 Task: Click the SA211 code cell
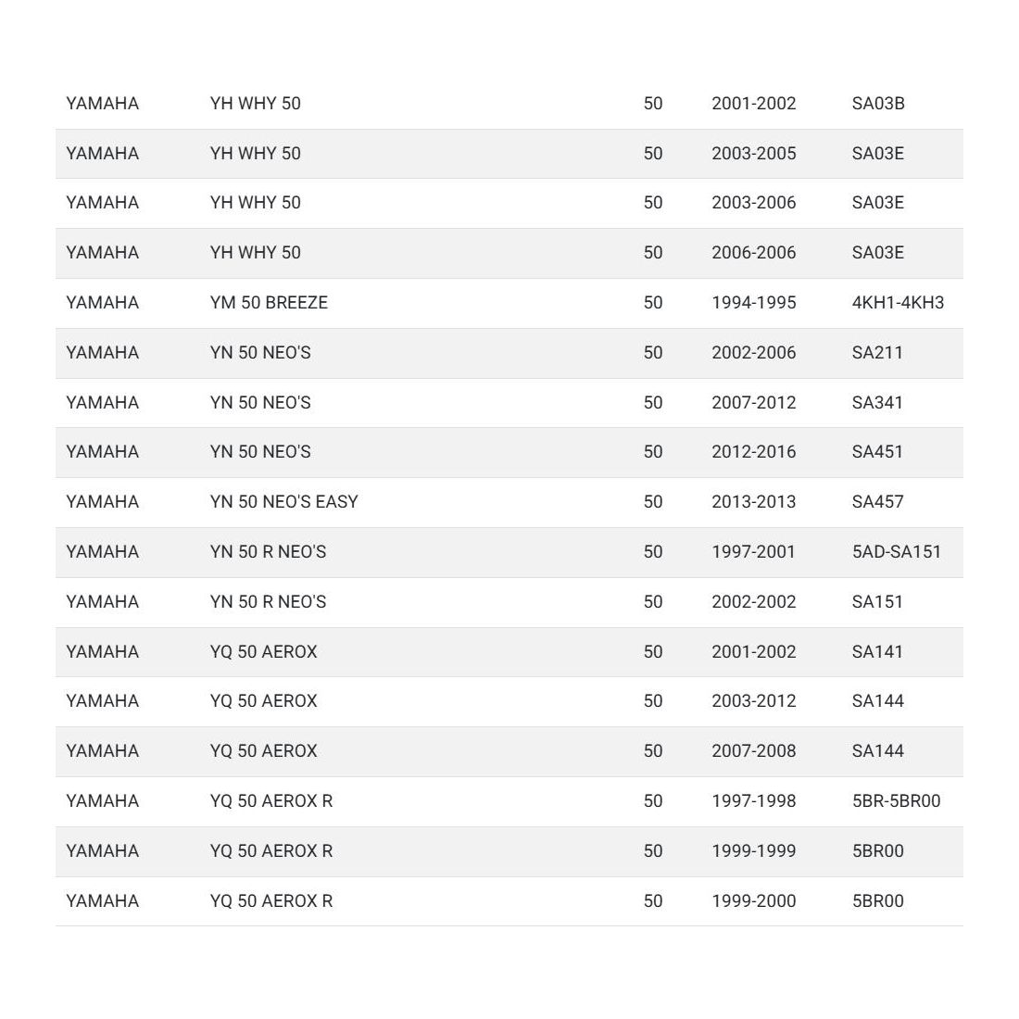[x=877, y=353]
